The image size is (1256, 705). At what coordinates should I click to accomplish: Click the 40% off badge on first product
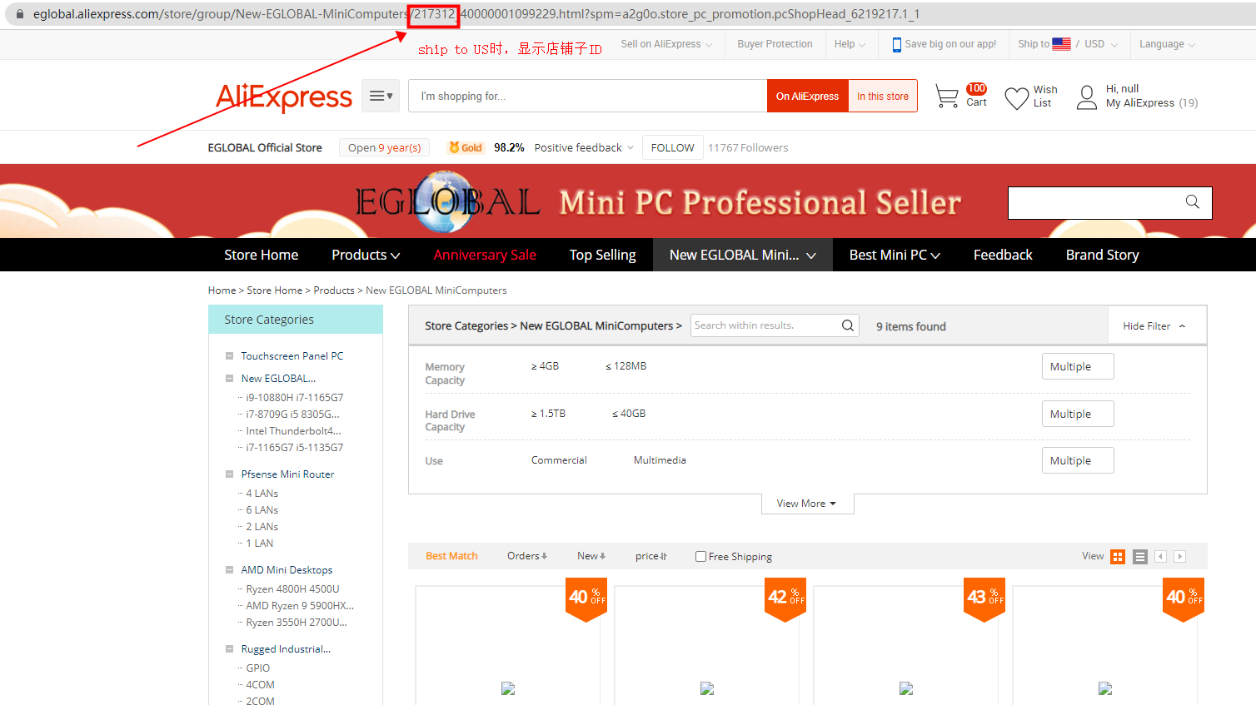pyautogui.click(x=586, y=598)
